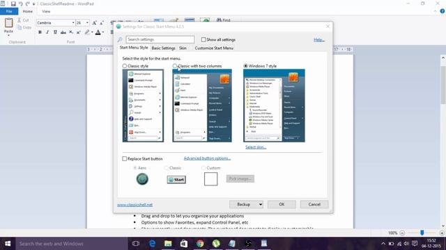
Task: Switch to the WordPad View tab
Action: click(46, 11)
